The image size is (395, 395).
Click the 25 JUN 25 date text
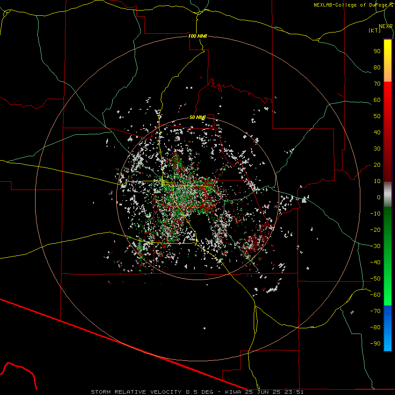[x=263, y=392]
